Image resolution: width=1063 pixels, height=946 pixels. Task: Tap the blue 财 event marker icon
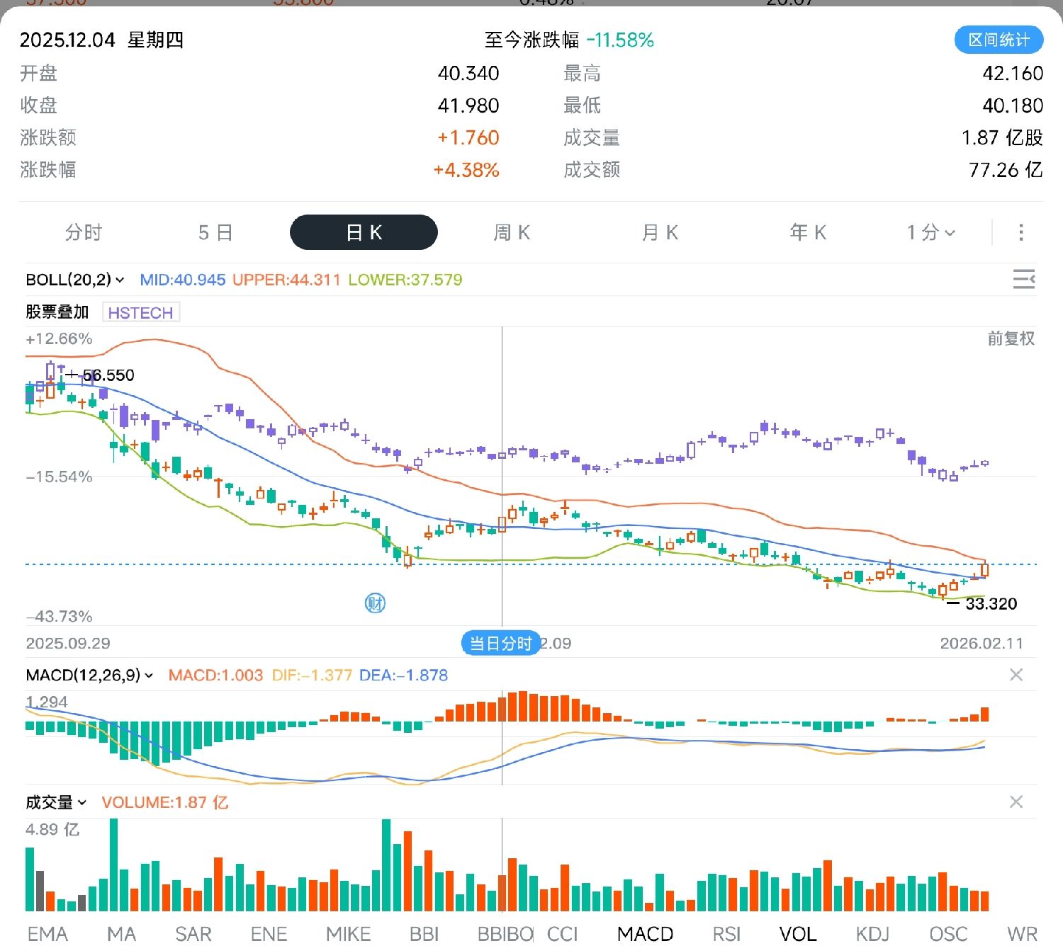pos(375,603)
